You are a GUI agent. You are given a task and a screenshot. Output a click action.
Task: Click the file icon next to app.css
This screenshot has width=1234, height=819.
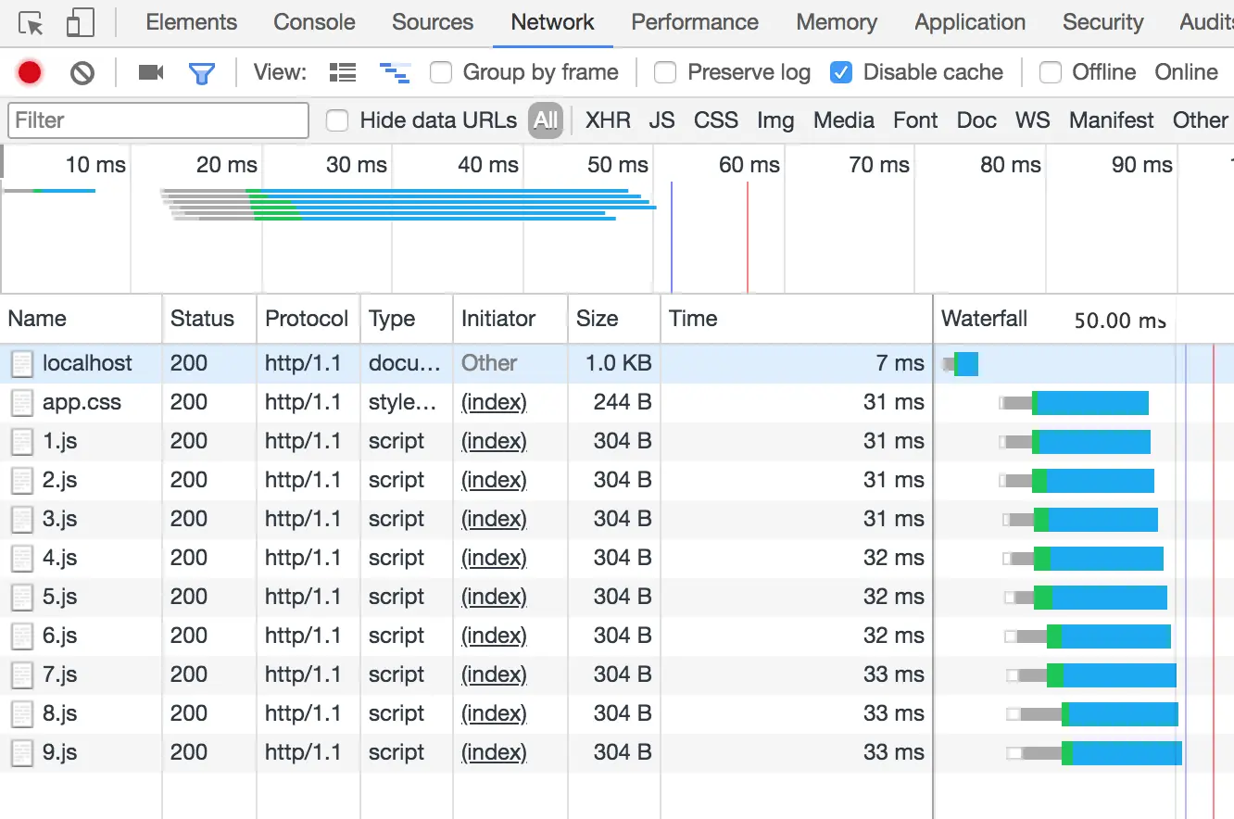pyautogui.click(x=21, y=403)
